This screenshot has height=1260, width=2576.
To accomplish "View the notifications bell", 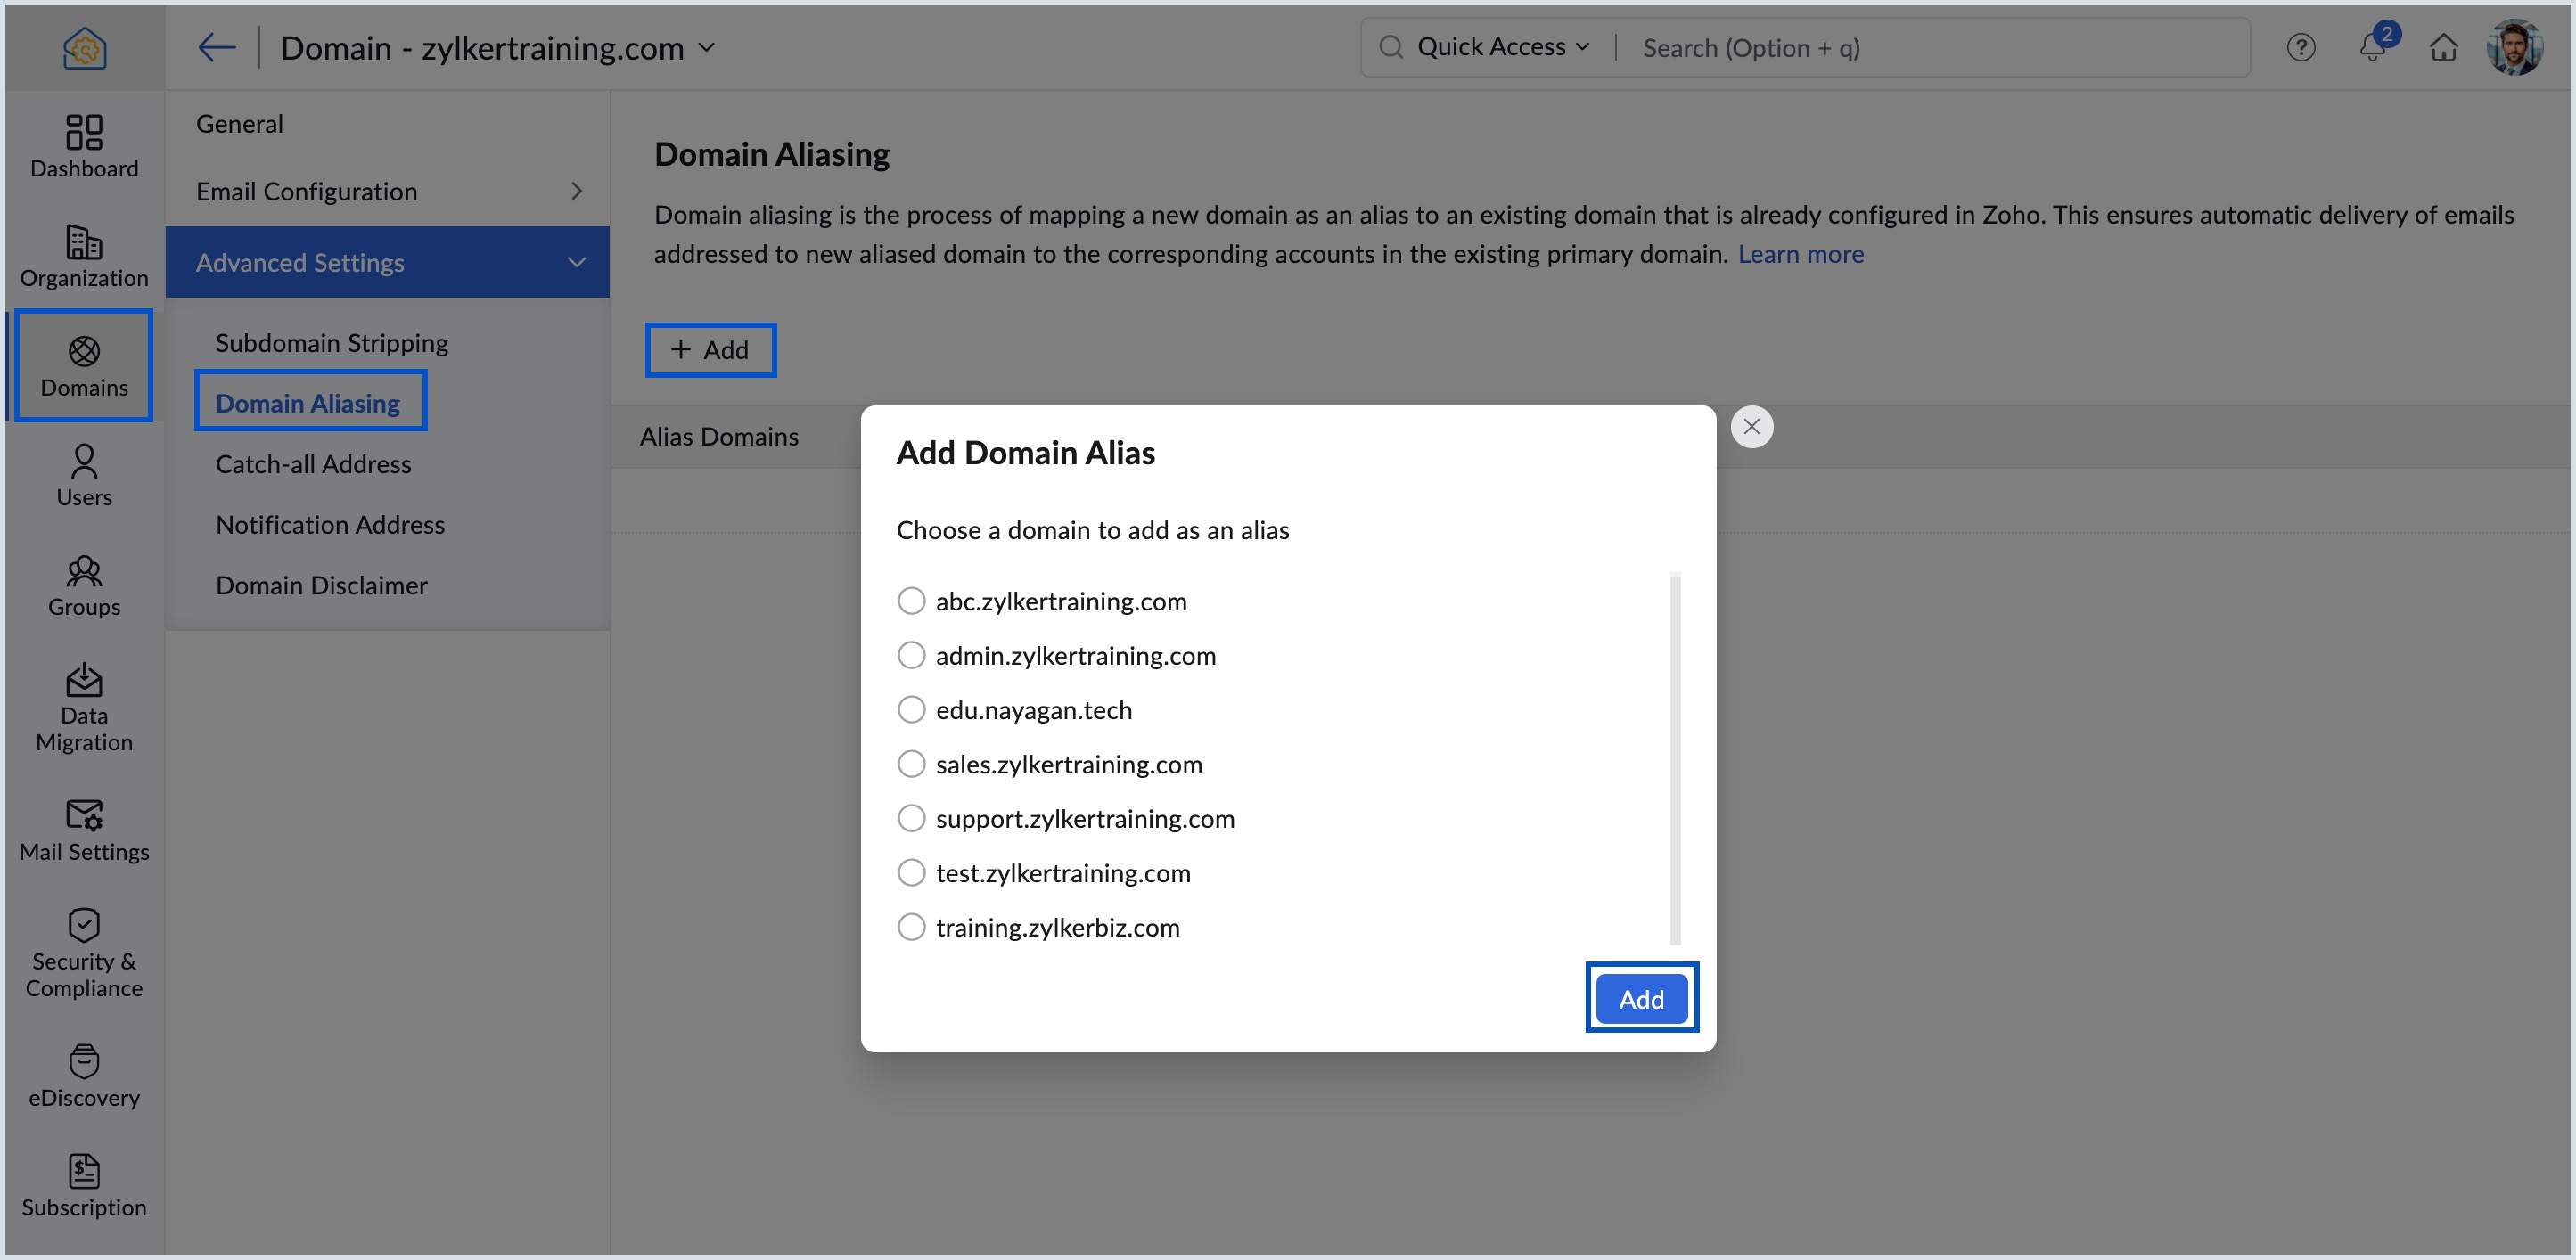I will click(x=2371, y=47).
